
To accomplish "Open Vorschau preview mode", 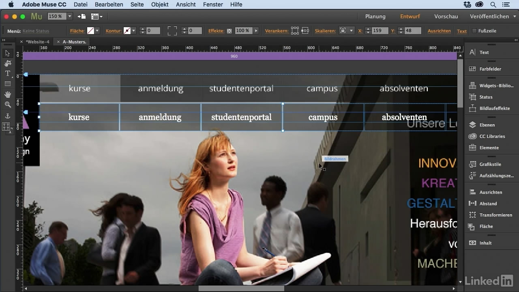I will (x=446, y=17).
